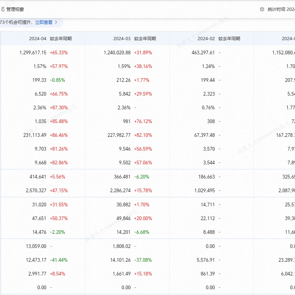295x295 pixels.
Task: Click 较去年同期 header beside 2024-03
Action: [145, 39]
